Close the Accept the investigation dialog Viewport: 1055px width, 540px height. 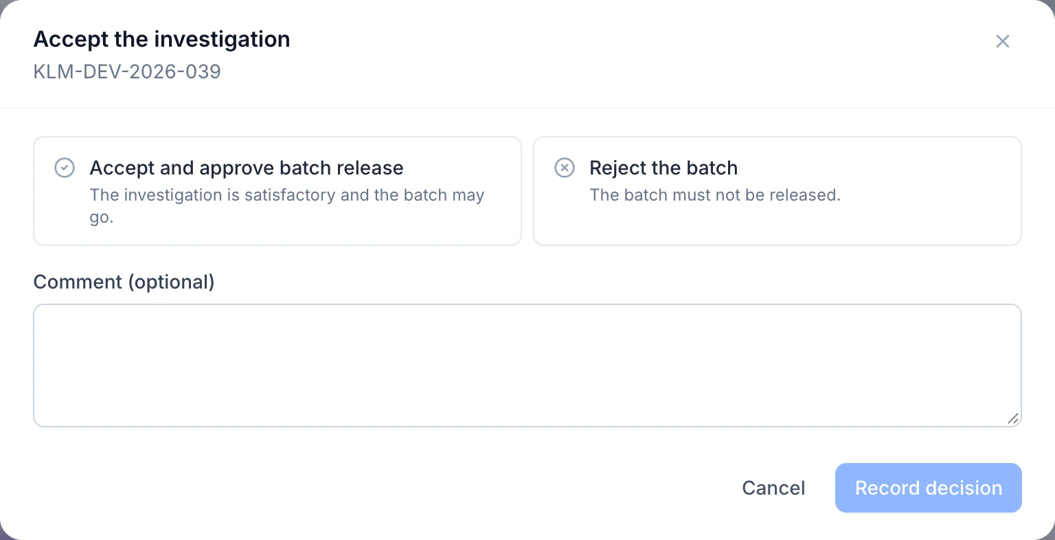[1003, 41]
